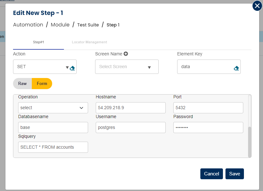263x191 pixels.
Task: Focus the Password input field
Action: click(x=208, y=128)
